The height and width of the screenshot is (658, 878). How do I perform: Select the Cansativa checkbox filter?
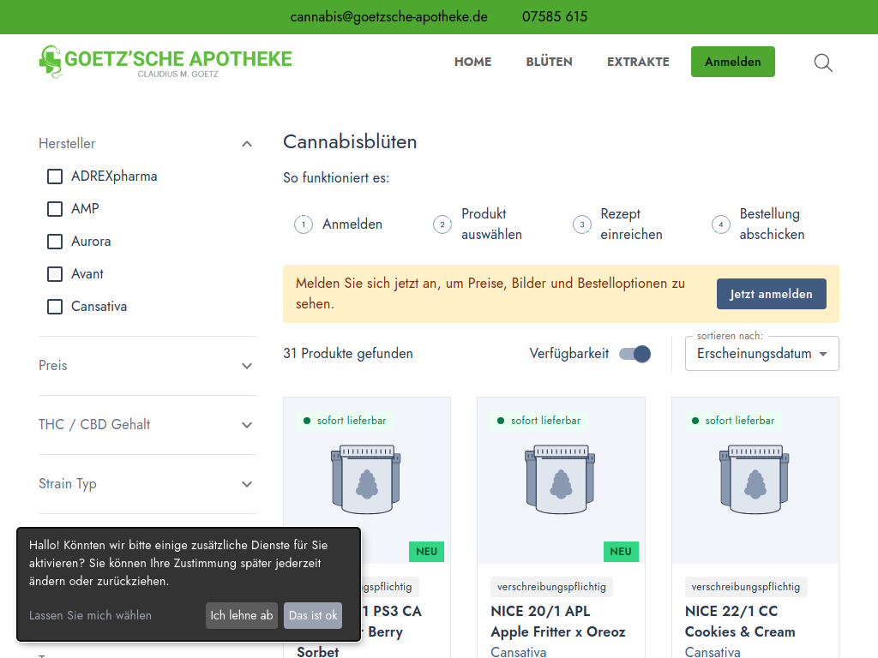pyautogui.click(x=55, y=307)
